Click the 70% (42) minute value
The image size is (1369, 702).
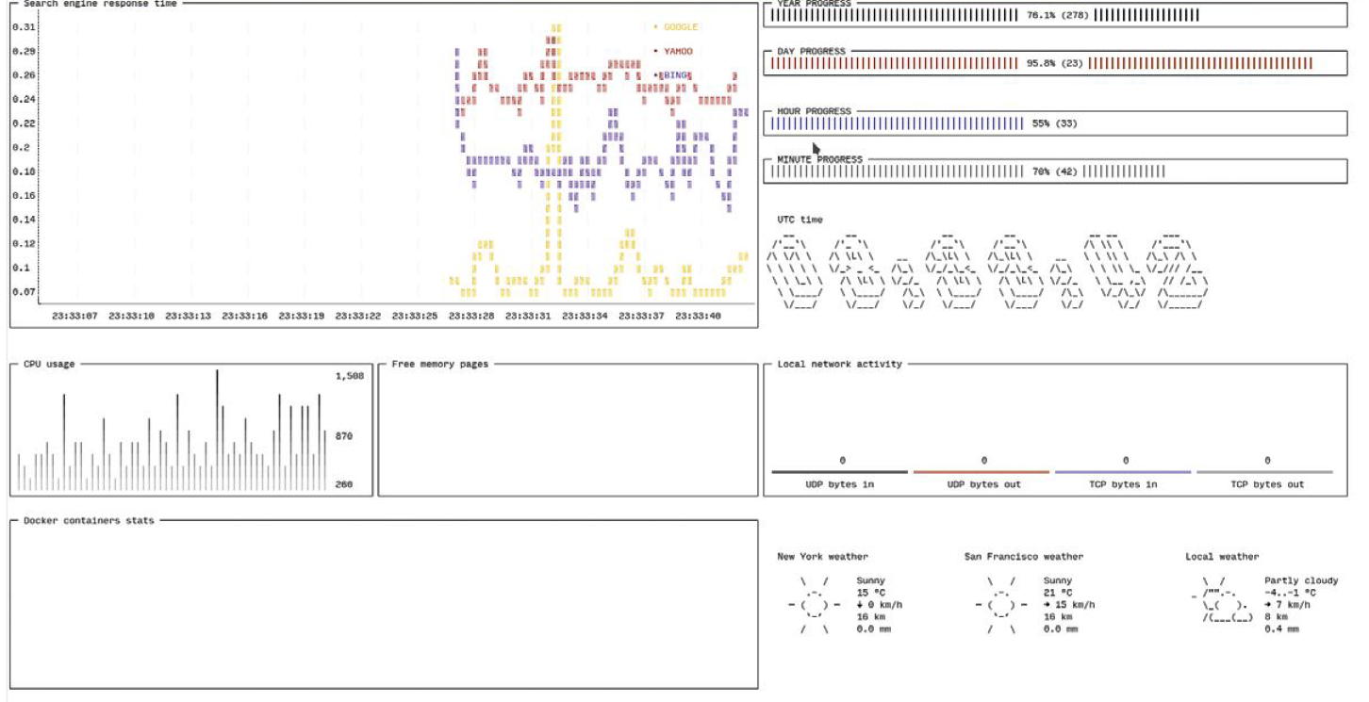click(1054, 171)
